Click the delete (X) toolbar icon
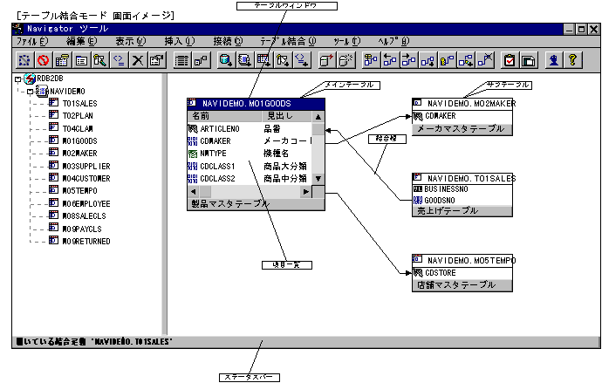The width and height of the screenshot is (602, 383). [137, 60]
